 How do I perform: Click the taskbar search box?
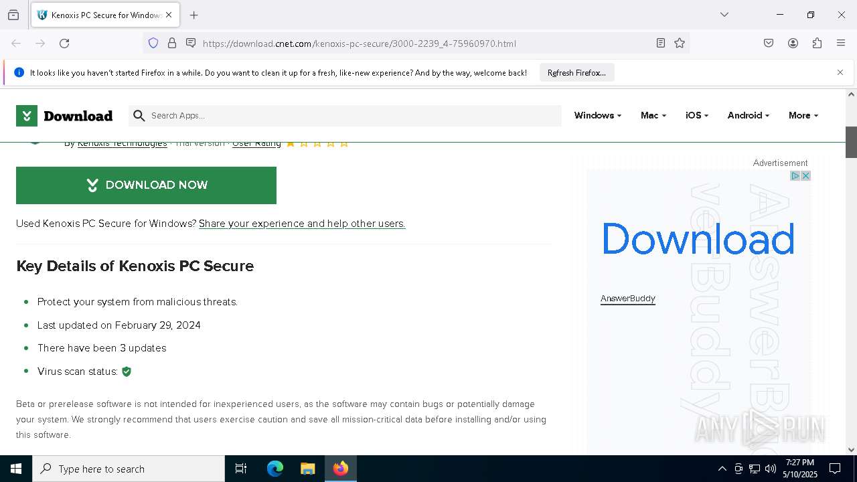(129, 469)
